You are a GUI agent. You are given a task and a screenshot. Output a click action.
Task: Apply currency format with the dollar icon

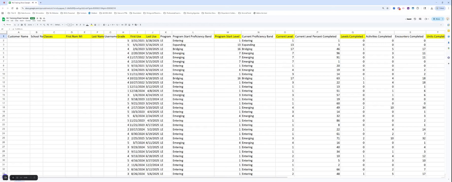click(37, 25)
